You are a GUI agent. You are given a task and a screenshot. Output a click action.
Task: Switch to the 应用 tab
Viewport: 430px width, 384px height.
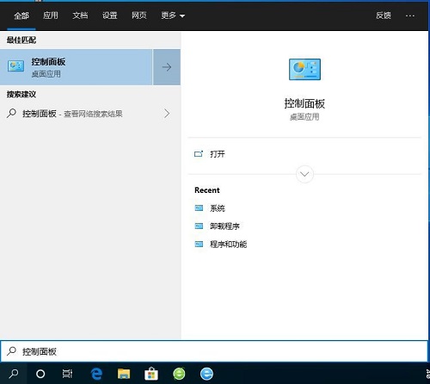pos(51,15)
